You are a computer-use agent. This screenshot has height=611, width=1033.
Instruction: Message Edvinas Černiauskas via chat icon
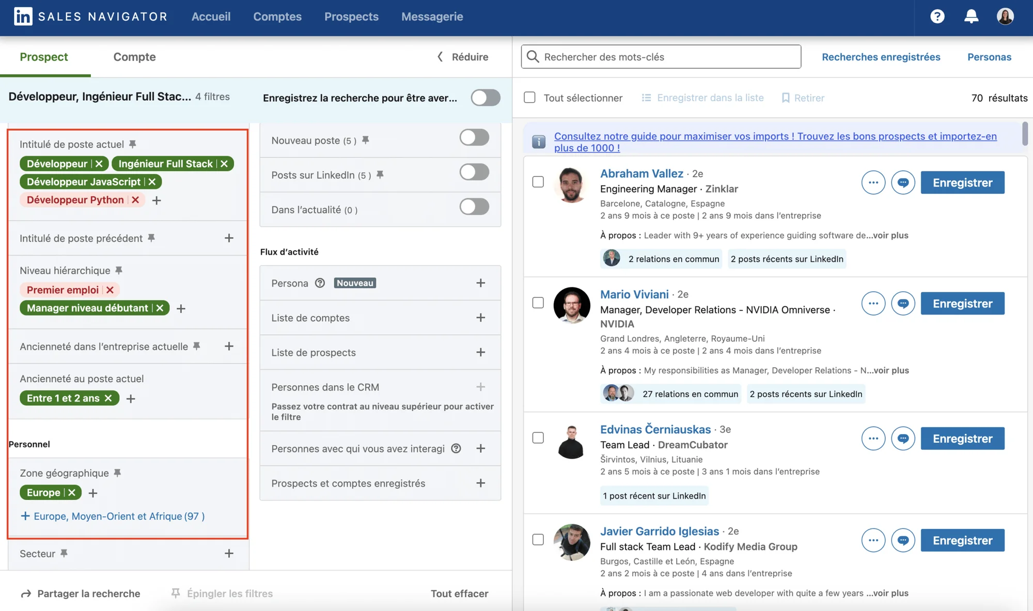point(903,438)
